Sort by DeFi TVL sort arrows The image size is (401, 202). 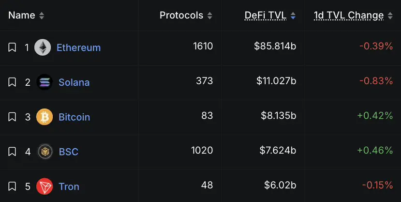[x=293, y=16]
